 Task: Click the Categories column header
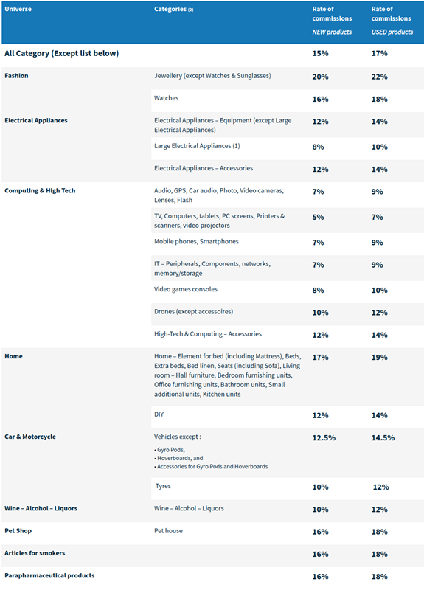tap(173, 9)
